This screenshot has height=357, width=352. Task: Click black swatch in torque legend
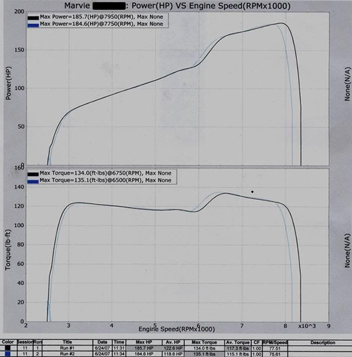pyautogui.click(x=32, y=173)
